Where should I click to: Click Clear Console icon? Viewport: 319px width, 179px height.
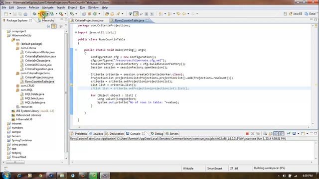(265, 134)
